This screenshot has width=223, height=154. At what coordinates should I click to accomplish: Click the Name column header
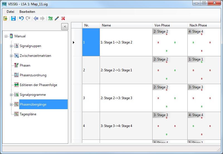126,25
